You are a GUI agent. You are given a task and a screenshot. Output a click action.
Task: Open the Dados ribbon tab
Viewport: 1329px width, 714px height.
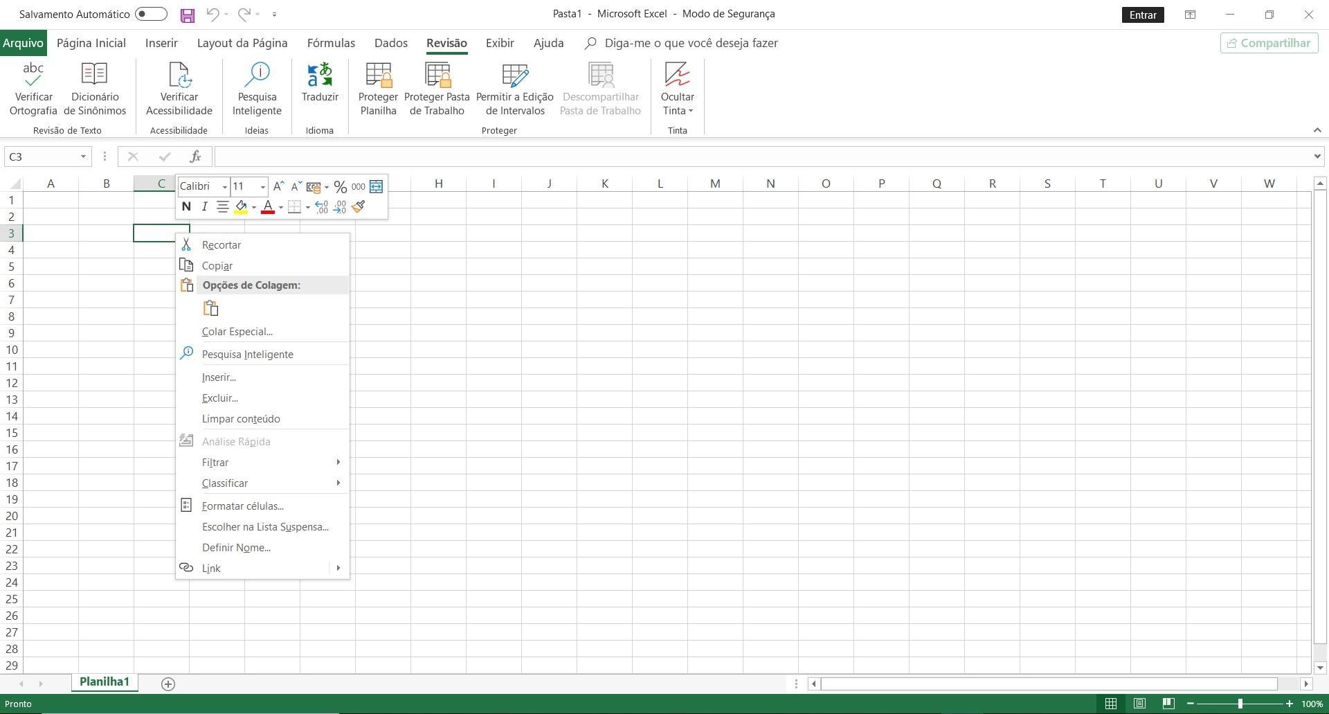pyautogui.click(x=391, y=43)
